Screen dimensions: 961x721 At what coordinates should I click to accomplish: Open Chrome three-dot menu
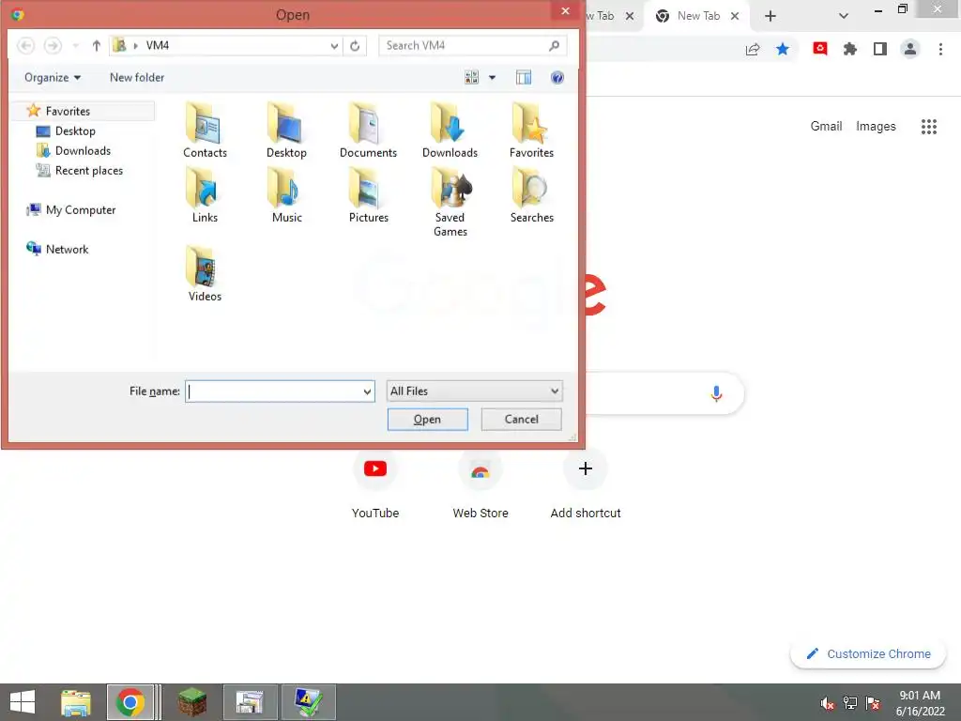click(940, 49)
